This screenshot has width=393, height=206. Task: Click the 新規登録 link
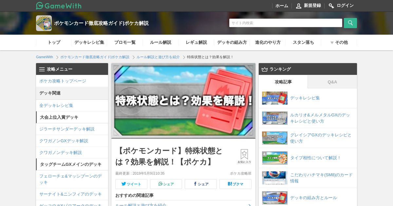pos(312,6)
